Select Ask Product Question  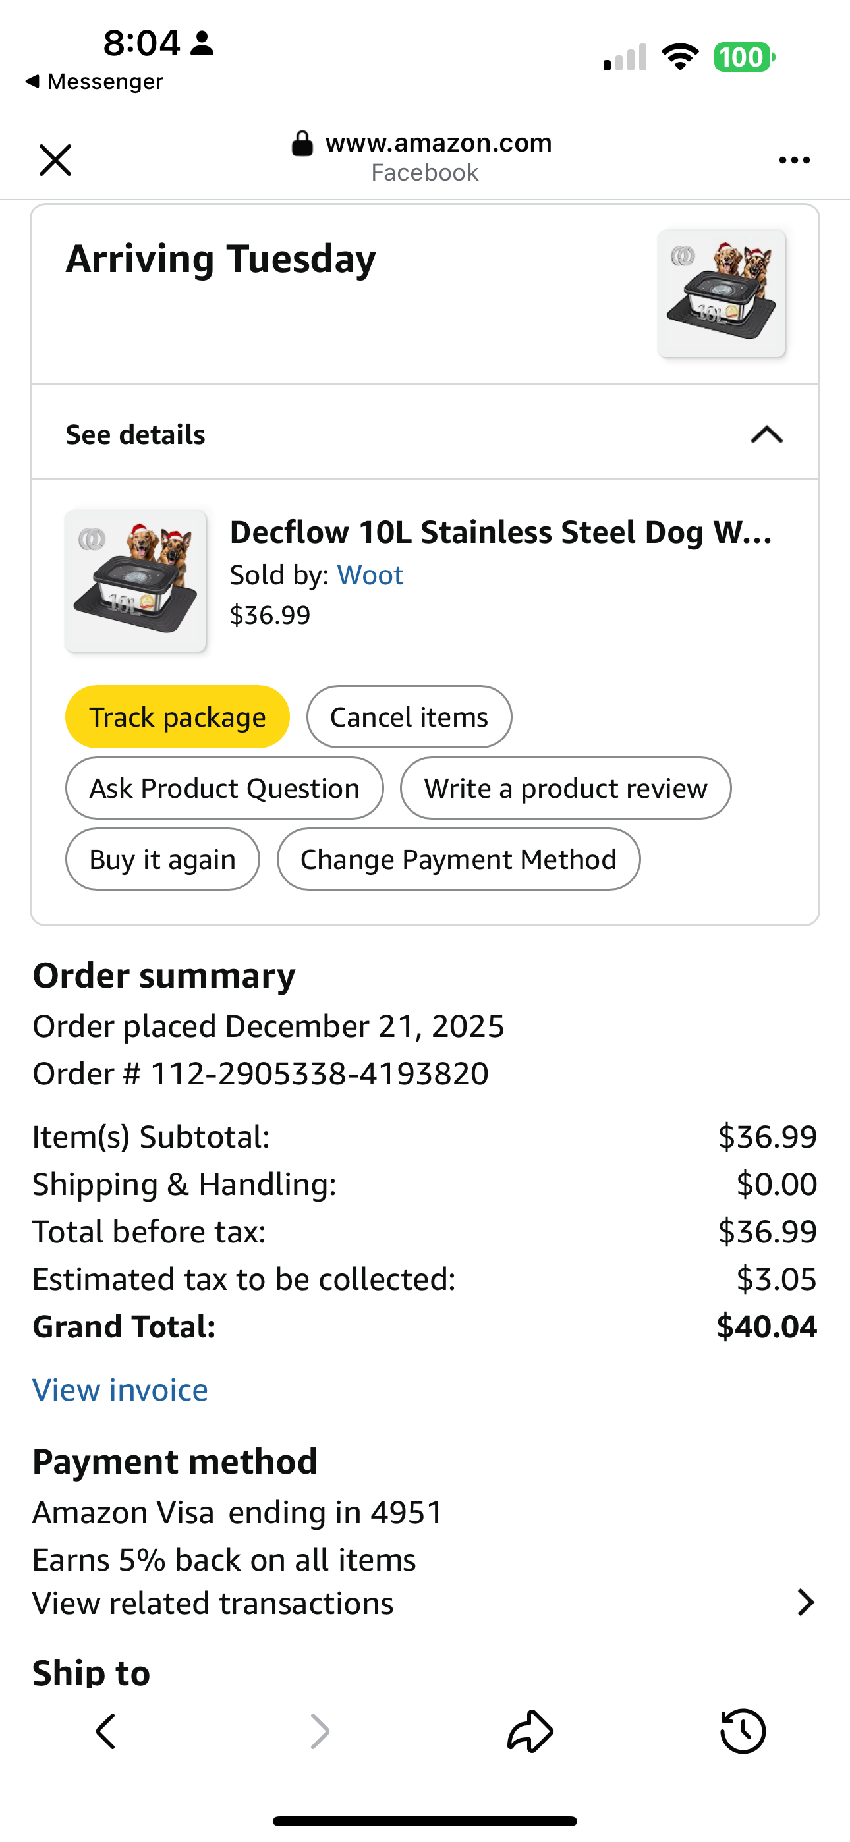pyautogui.click(x=225, y=788)
